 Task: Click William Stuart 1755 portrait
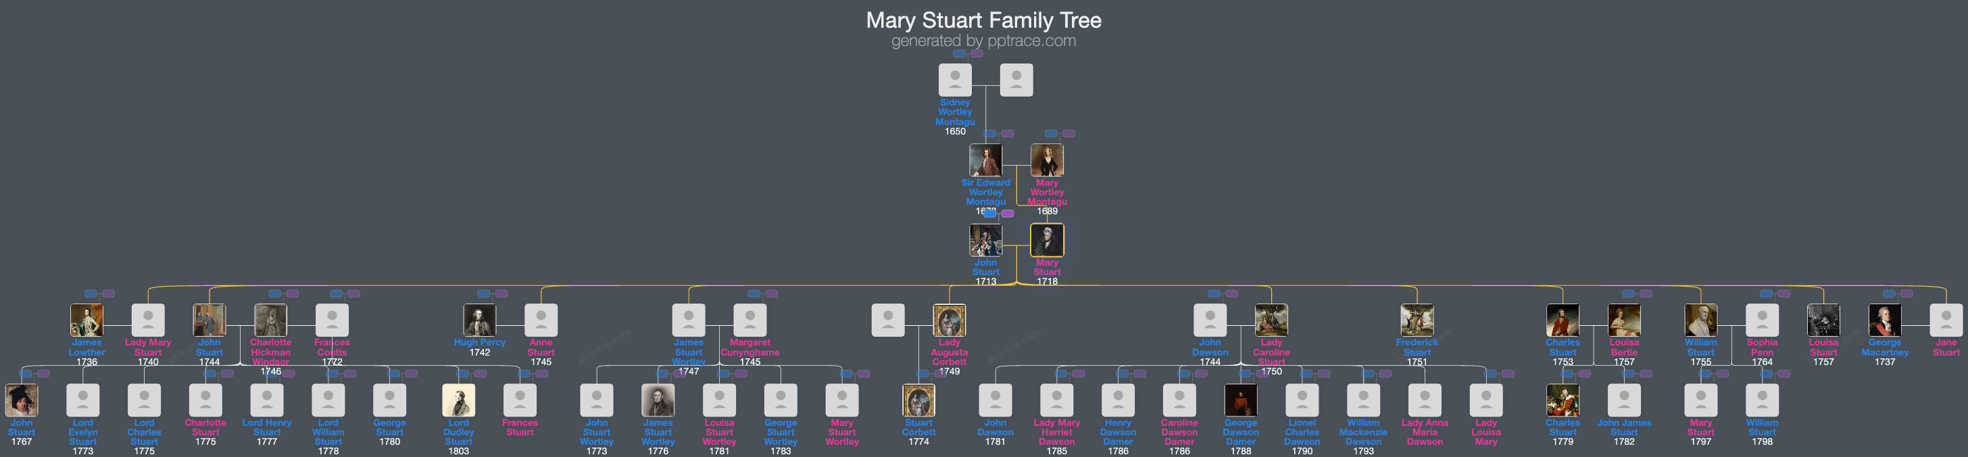1700,320
